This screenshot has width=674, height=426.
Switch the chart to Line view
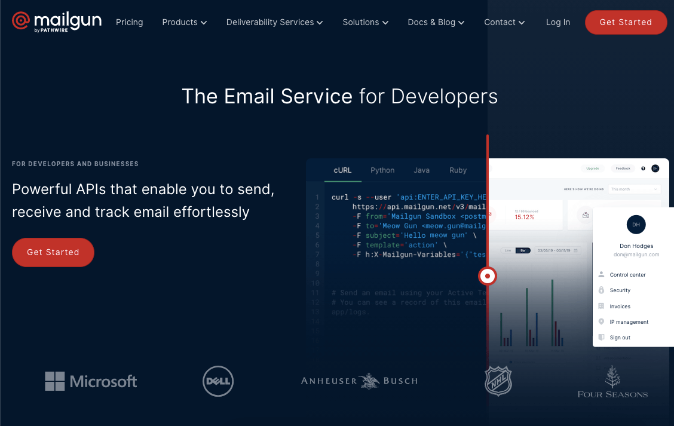[507, 250]
